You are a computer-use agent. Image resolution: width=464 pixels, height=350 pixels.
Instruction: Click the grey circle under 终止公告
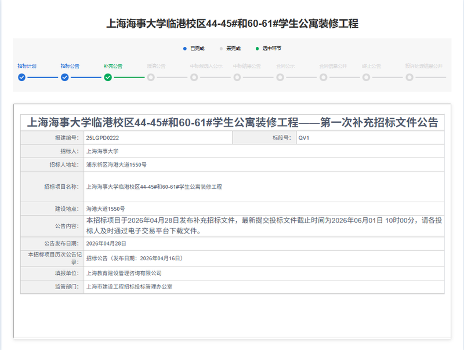tap(367, 77)
